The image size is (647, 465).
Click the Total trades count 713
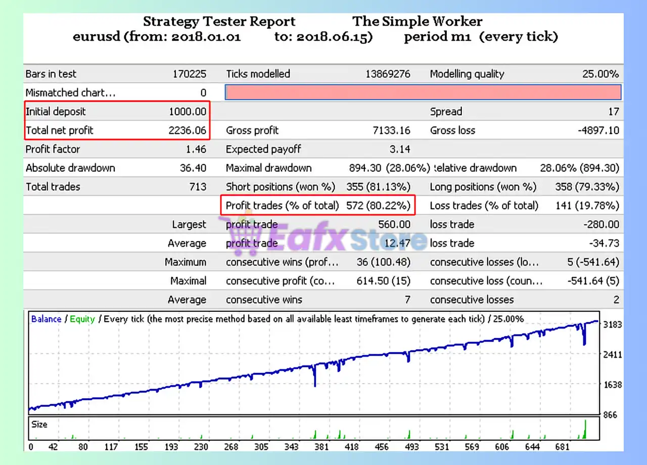point(197,187)
